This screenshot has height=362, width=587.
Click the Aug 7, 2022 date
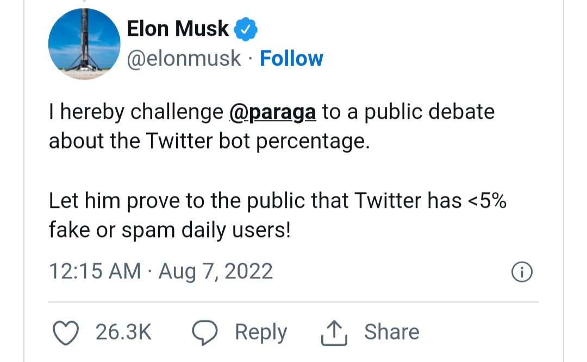[x=215, y=271]
